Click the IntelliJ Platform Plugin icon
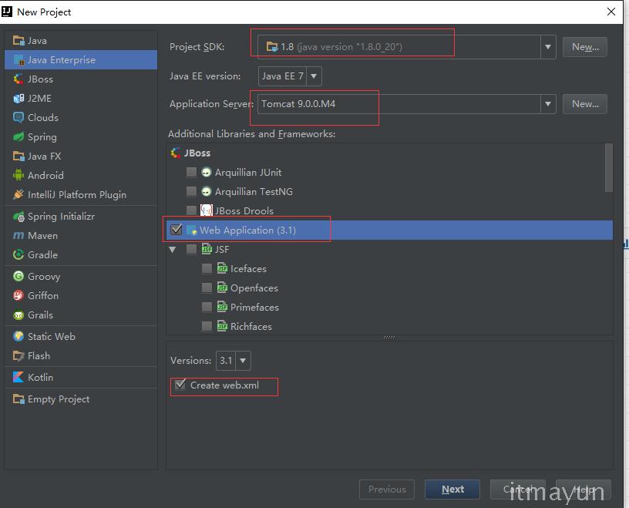The width and height of the screenshot is (629, 508). tap(18, 194)
